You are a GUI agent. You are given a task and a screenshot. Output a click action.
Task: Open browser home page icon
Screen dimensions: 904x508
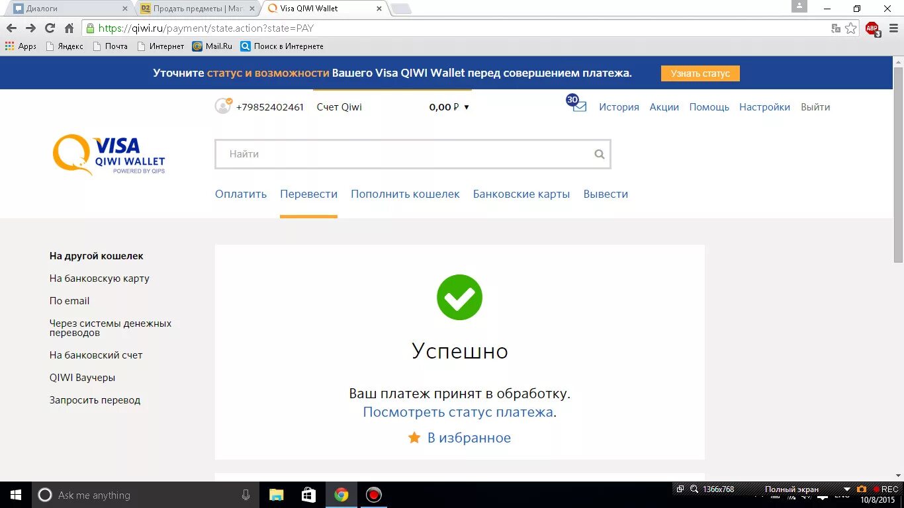69,28
